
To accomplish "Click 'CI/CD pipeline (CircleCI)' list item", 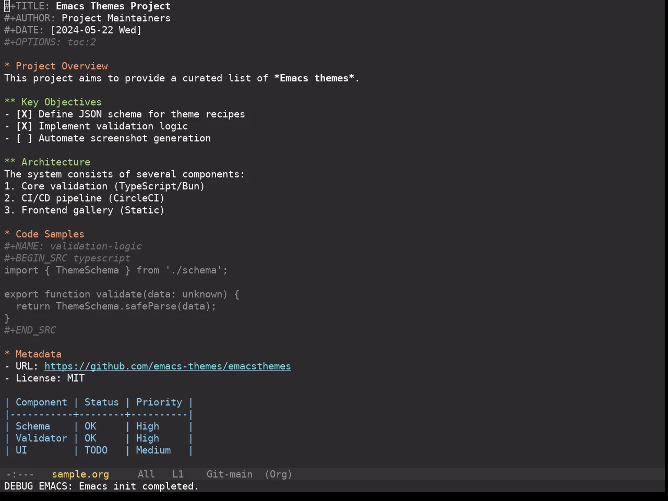I will tap(85, 198).
